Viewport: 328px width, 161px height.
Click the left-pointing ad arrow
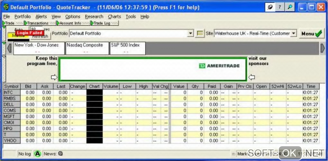(252, 77)
